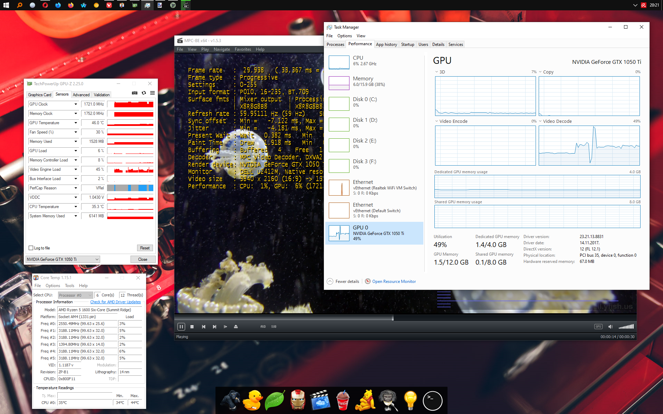Screen dimensions: 663x414
Task: Open the GPU Clock sensor dropdown
Action: (76, 104)
